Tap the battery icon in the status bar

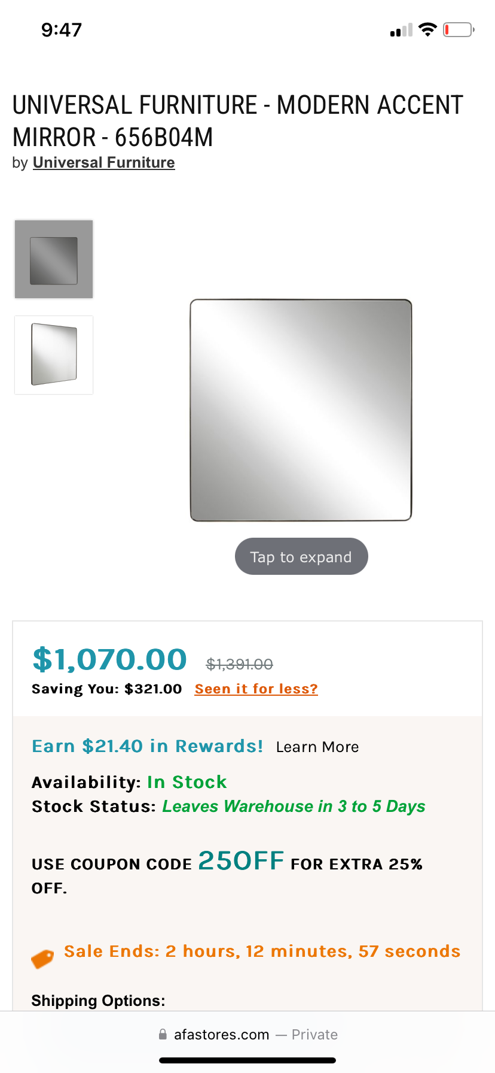[459, 29]
